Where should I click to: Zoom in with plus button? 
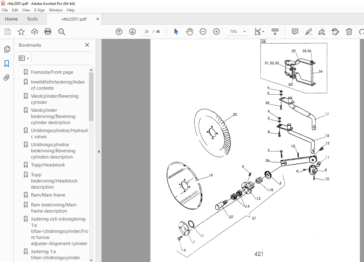[x=216, y=32]
